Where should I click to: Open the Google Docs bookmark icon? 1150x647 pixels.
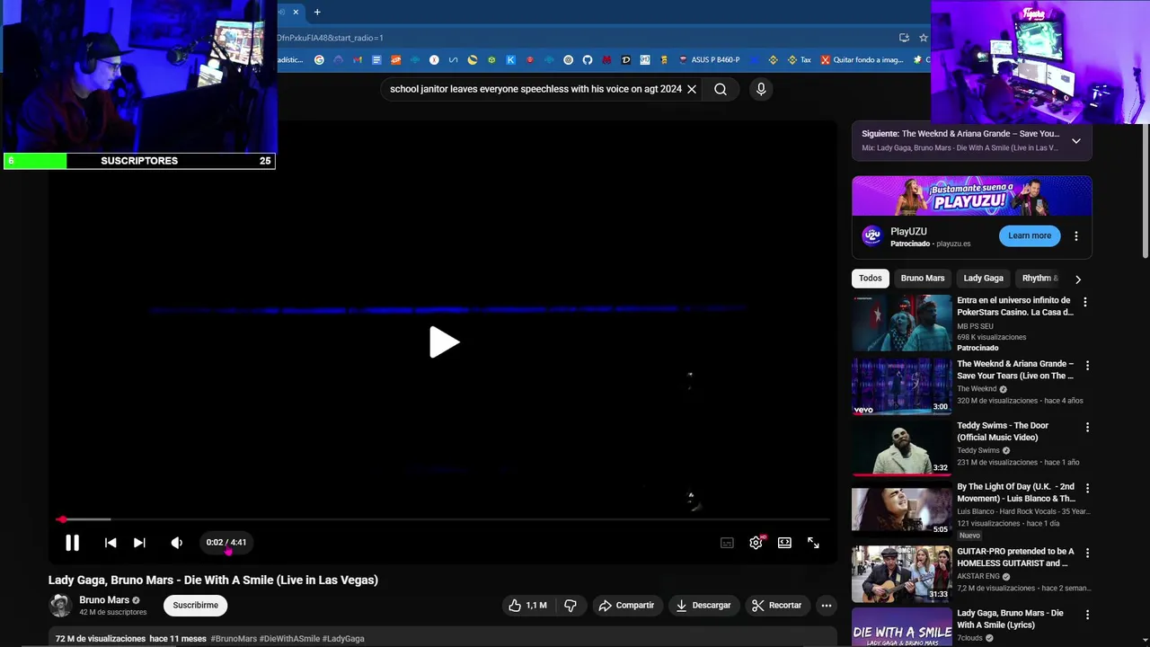[x=376, y=60]
